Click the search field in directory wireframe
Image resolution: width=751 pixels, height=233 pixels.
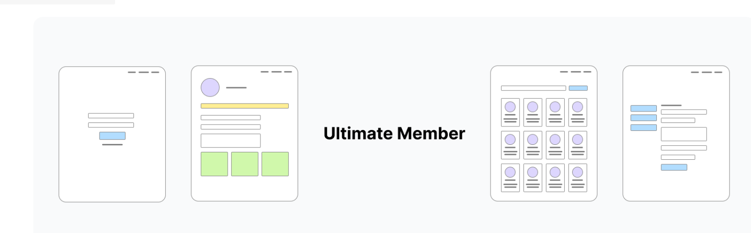point(533,88)
